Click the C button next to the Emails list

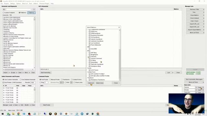pos(196,90)
